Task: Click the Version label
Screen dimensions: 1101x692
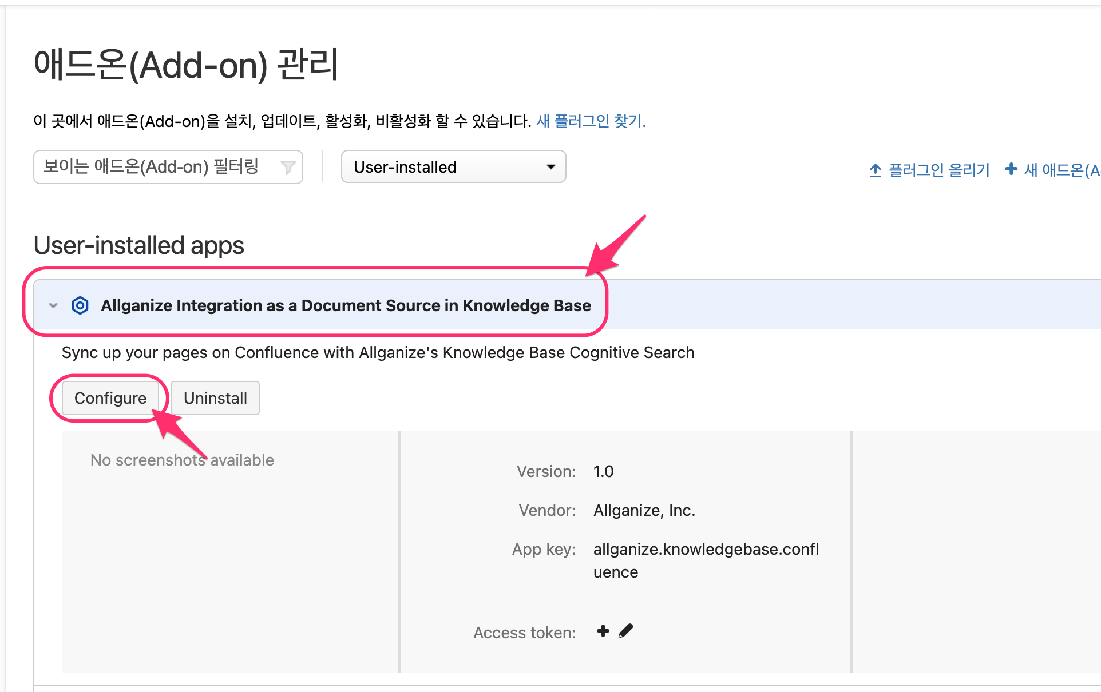Action: click(546, 471)
